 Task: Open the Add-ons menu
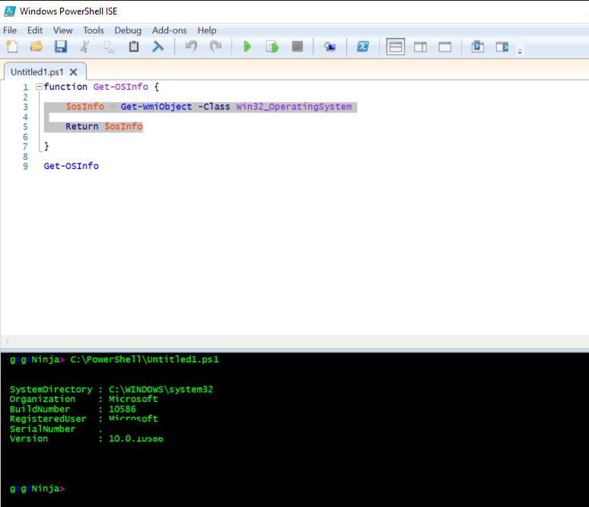[169, 30]
